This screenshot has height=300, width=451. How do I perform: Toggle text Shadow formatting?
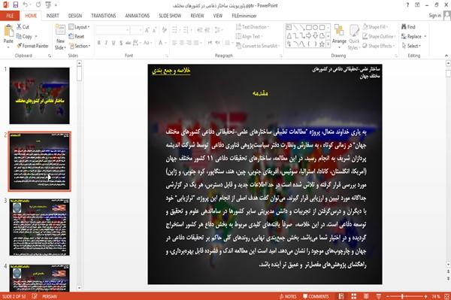(x=121, y=43)
